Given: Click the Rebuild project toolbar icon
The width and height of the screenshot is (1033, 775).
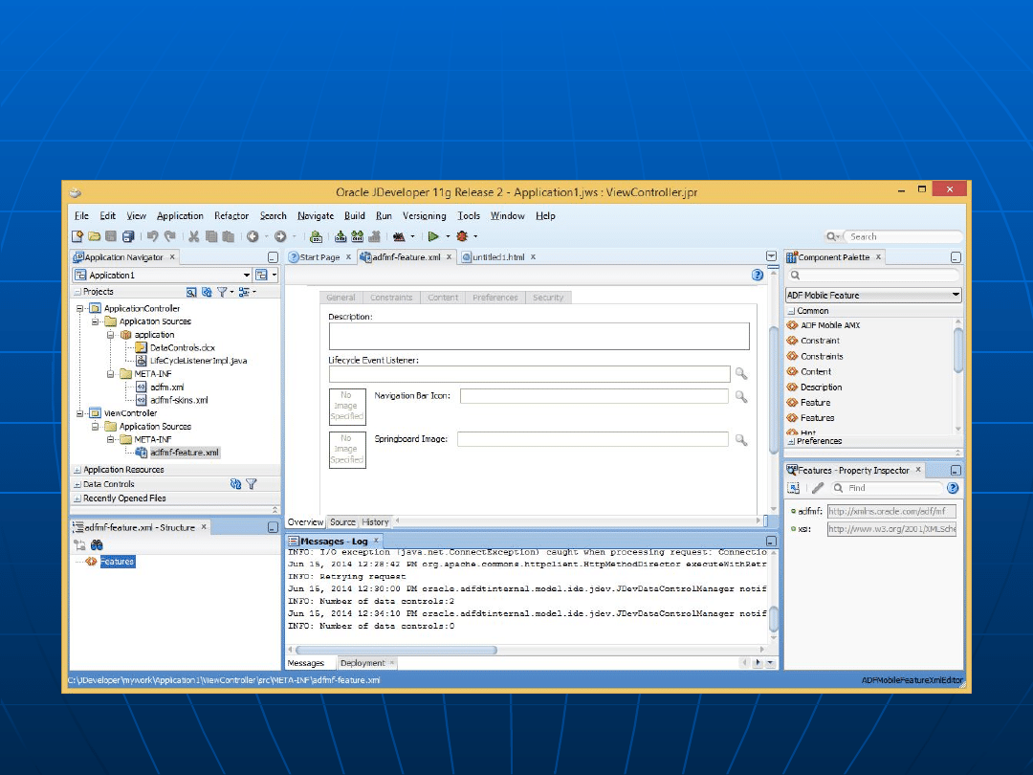Looking at the screenshot, I should pyautogui.click(x=358, y=236).
